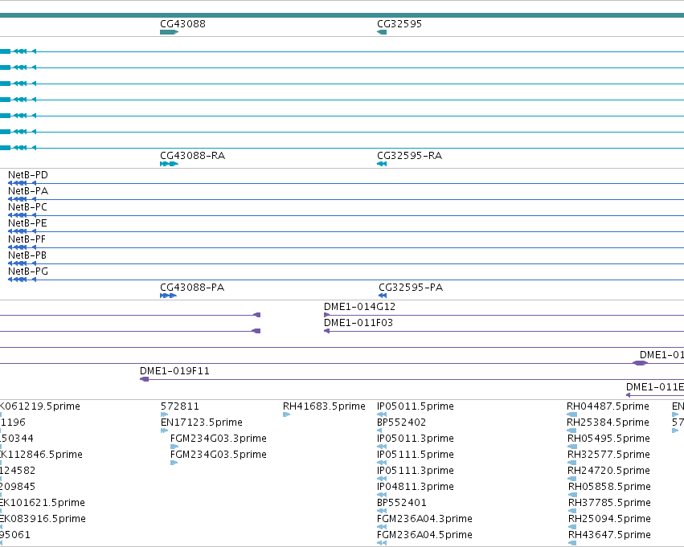Open the CG43088-RA transcript label

coord(192,156)
